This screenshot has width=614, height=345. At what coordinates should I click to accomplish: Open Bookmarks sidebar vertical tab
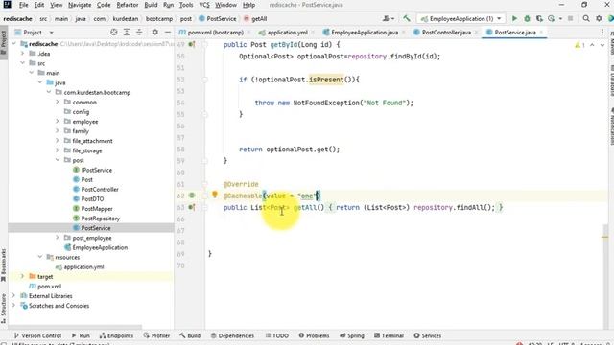(4, 265)
